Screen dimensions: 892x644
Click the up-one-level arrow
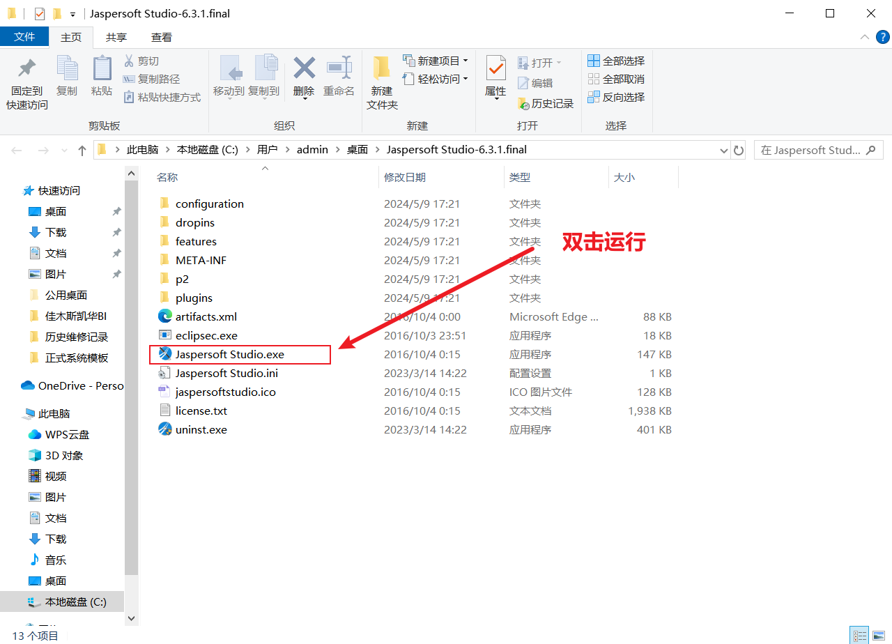click(x=82, y=150)
